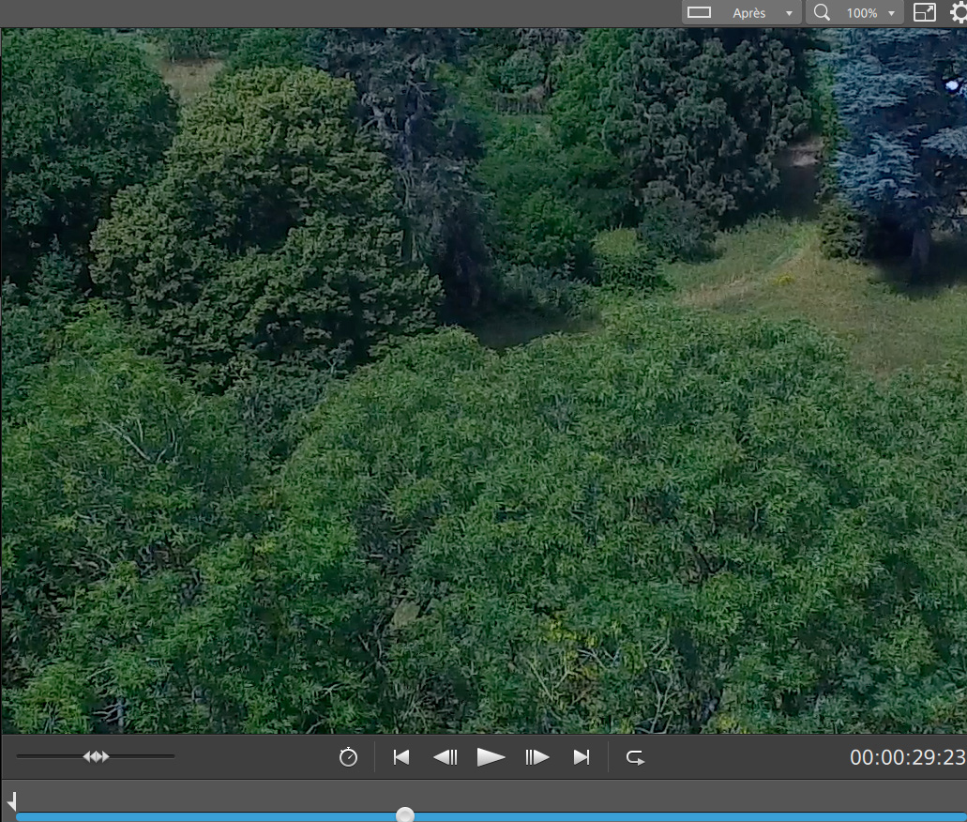
Task: Step forward one frame
Action: [x=536, y=757]
